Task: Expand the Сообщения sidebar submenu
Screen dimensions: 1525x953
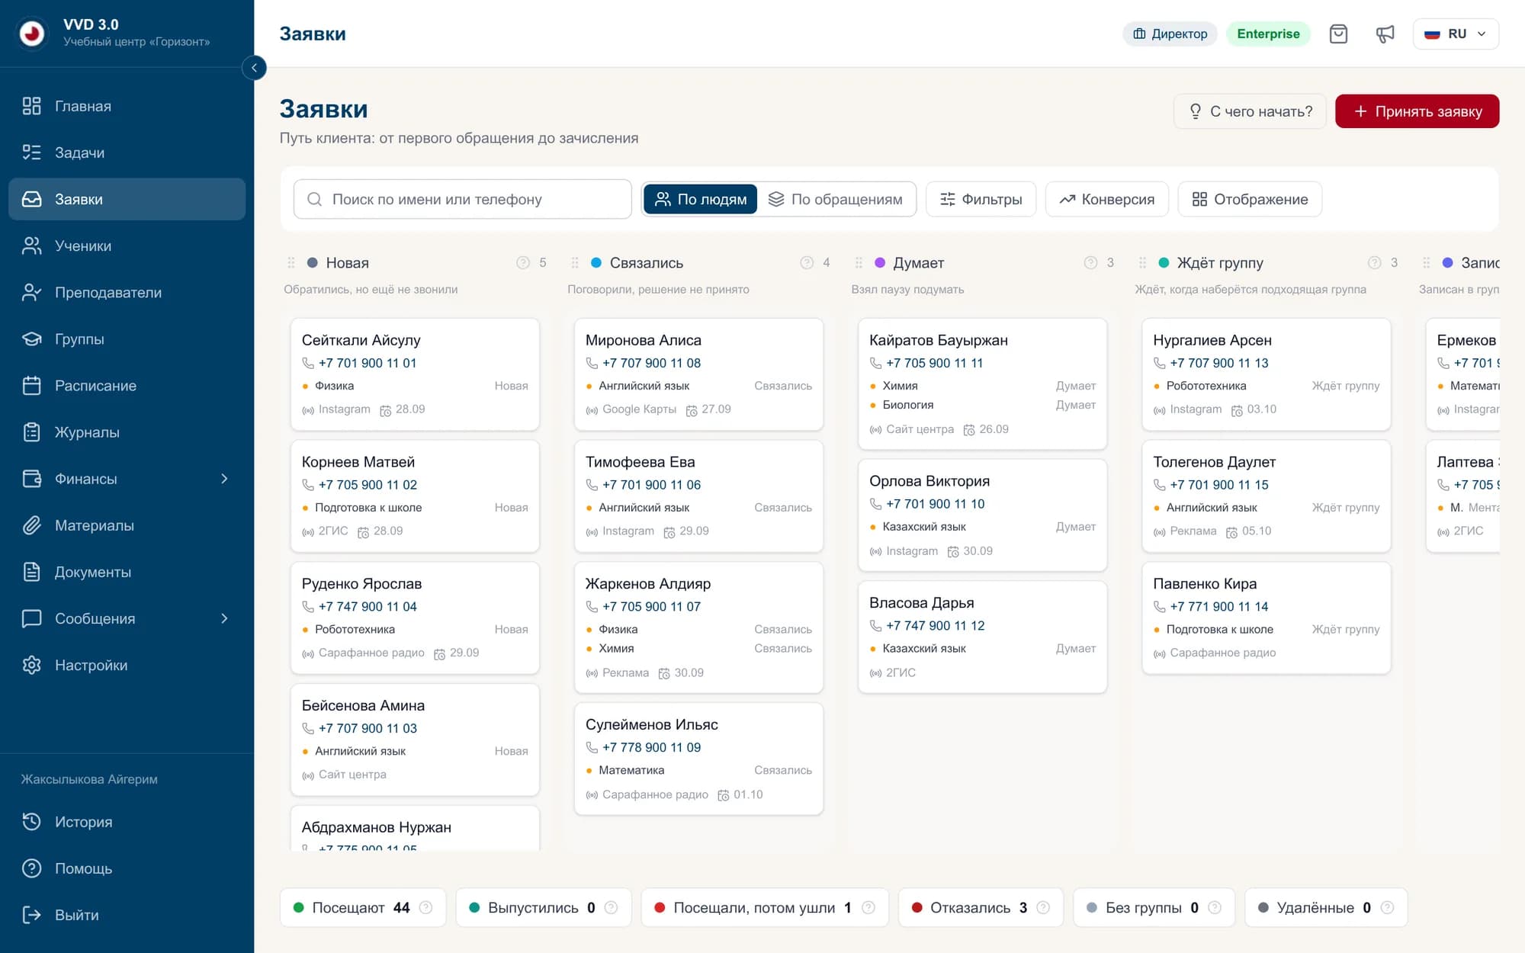Action: pyautogui.click(x=224, y=618)
